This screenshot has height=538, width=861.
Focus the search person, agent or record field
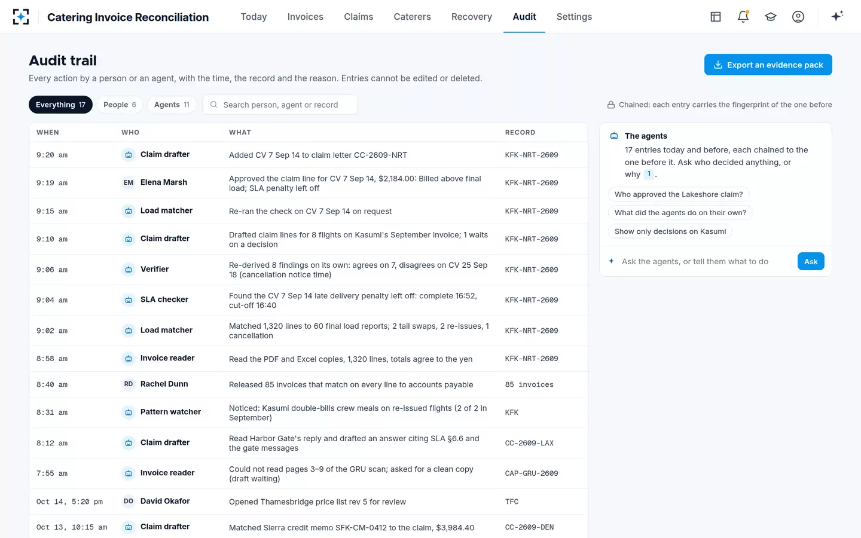point(280,105)
